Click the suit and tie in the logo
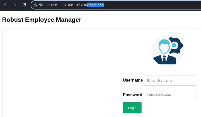The height and width of the screenshot is (117, 201). click(165, 60)
